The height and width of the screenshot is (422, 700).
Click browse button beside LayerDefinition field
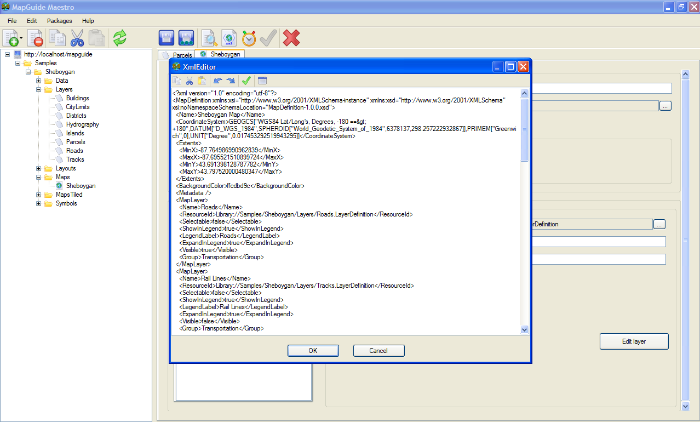pos(659,224)
